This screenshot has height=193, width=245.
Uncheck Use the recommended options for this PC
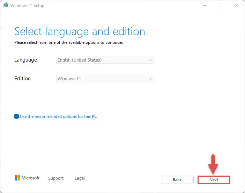(16, 116)
